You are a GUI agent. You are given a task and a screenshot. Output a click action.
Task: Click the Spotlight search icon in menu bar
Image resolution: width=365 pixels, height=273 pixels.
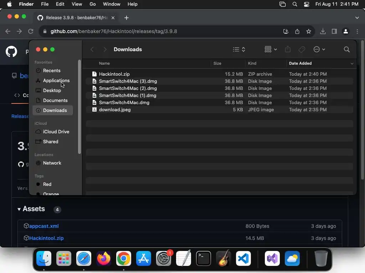pos(295,4)
